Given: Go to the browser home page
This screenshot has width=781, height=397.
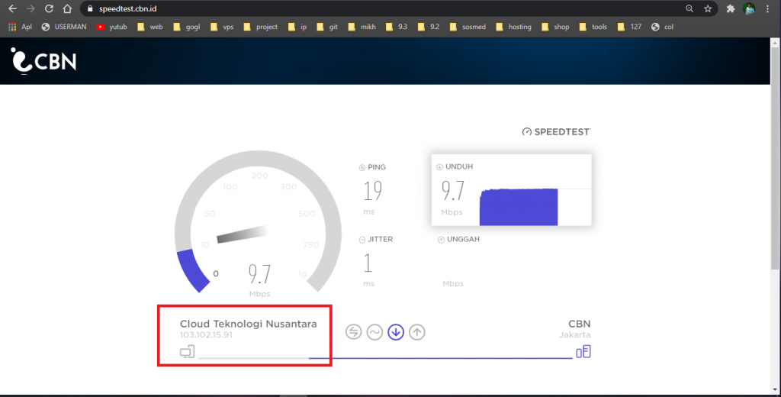Looking at the screenshot, I should tap(68, 9).
